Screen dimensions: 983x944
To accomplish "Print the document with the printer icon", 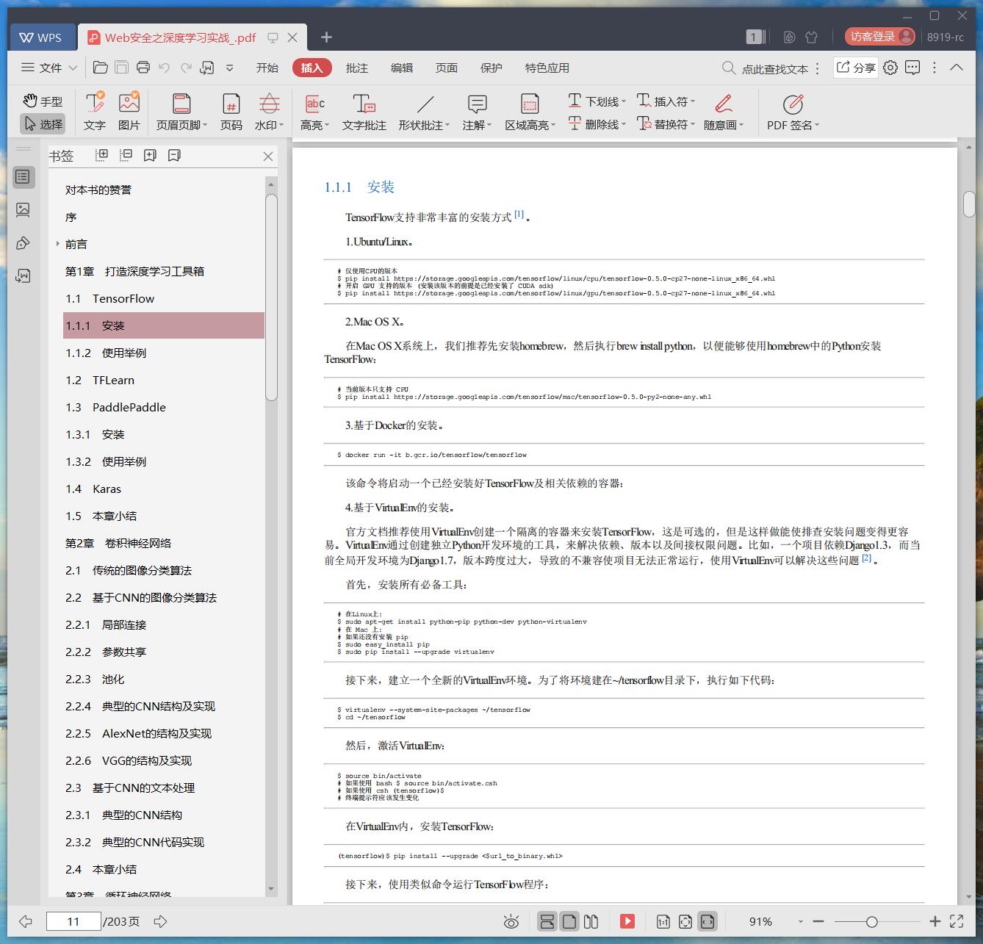I will pos(143,68).
